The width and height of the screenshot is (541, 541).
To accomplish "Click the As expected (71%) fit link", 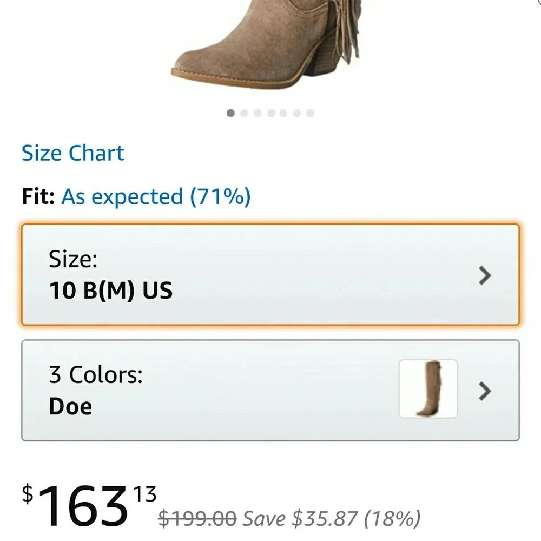I will (155, 196).
